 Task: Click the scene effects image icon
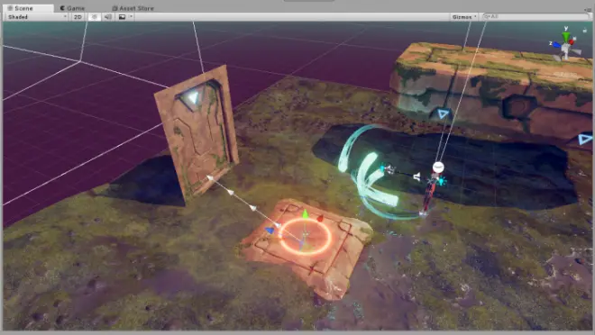pyautogui.click(x=122, y=17)
